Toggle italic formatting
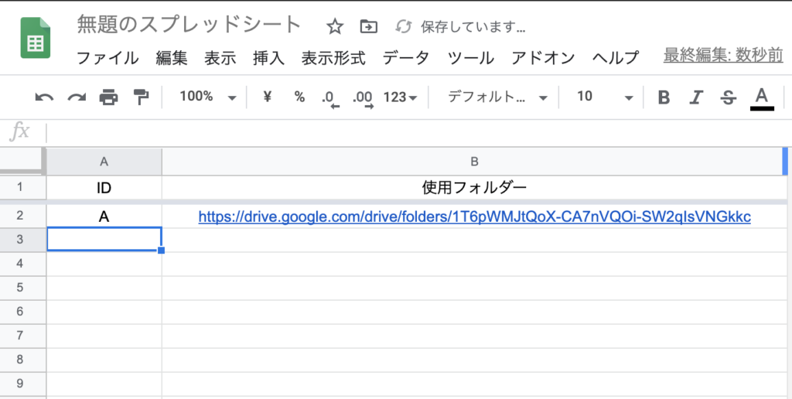Viewport: 792px width, 399px height. point(696,97)
